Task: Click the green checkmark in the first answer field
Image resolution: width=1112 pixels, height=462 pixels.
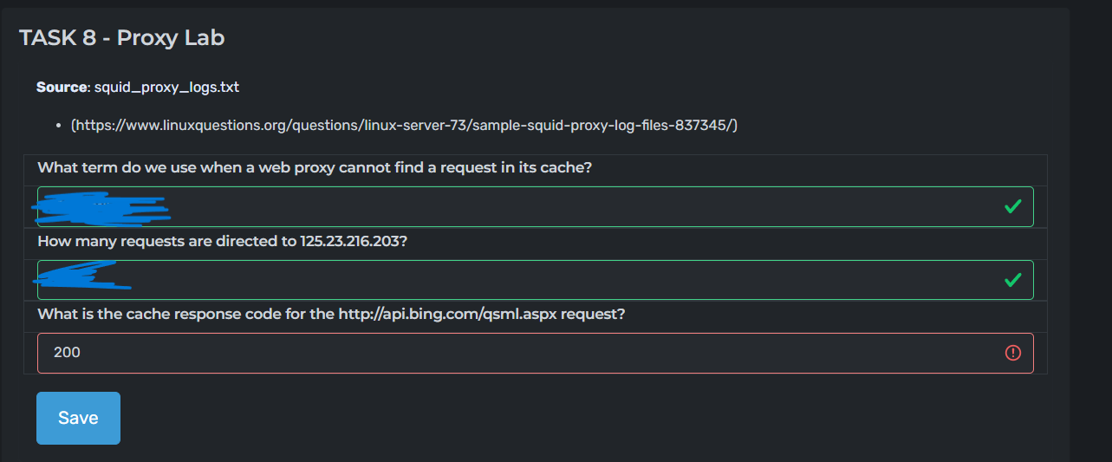Action: point(1011,206)
